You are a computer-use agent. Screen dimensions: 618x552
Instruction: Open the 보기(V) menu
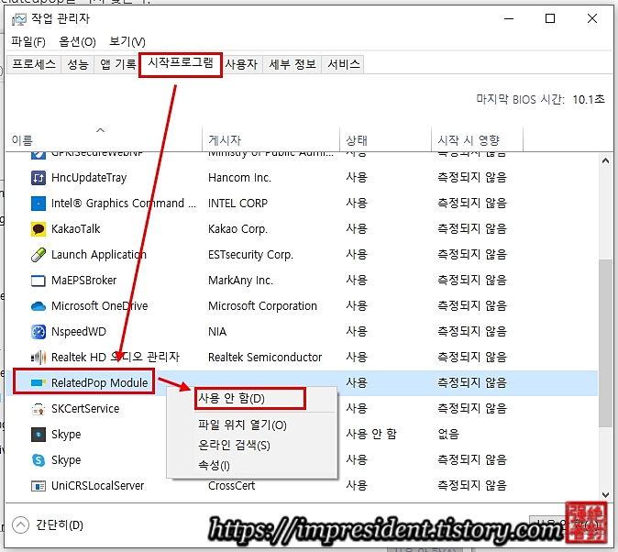(x=127, y=41)
